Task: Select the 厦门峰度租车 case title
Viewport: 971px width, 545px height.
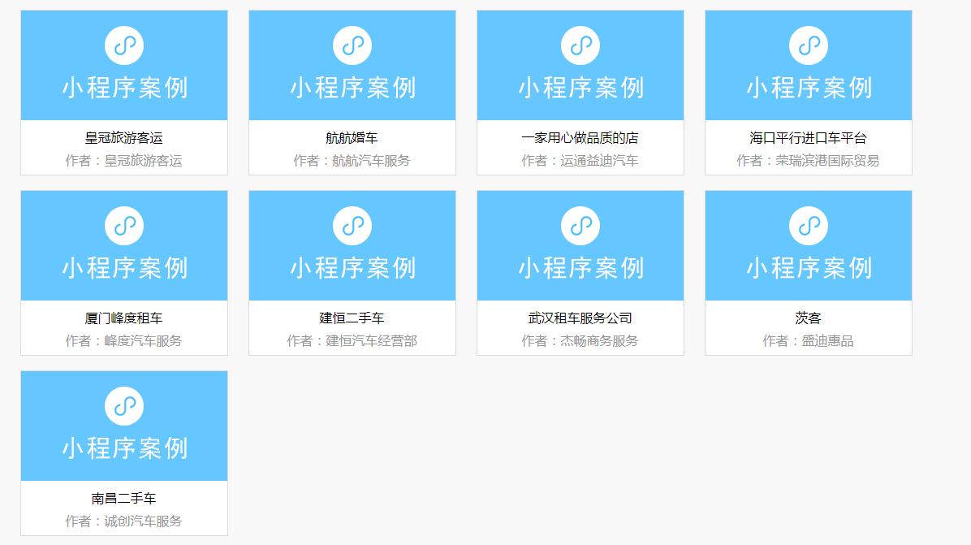Action: [124, 318]
